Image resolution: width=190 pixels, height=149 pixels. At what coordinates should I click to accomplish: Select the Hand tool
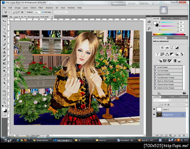pos(4,99)
